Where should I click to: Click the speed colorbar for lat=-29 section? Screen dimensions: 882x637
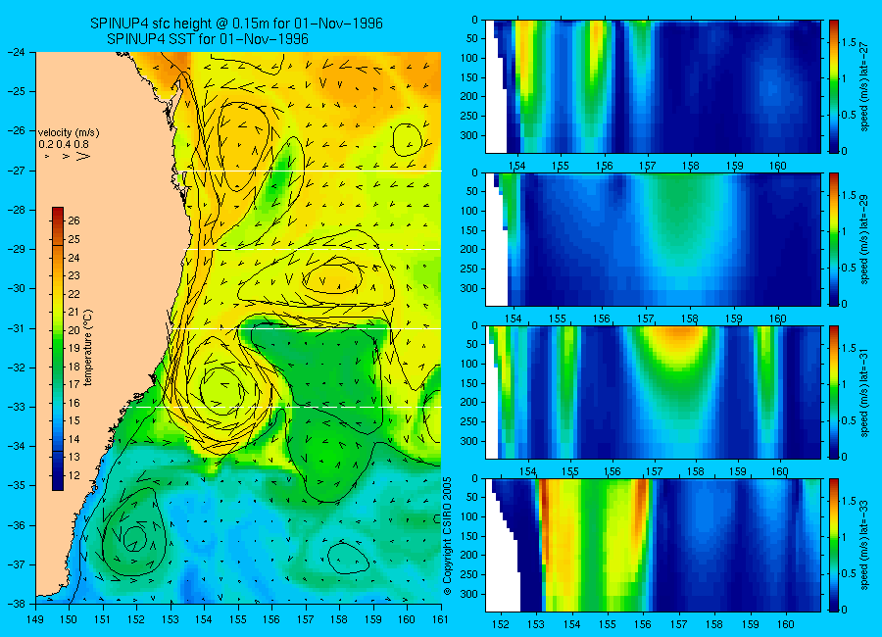tap(833, 240)
